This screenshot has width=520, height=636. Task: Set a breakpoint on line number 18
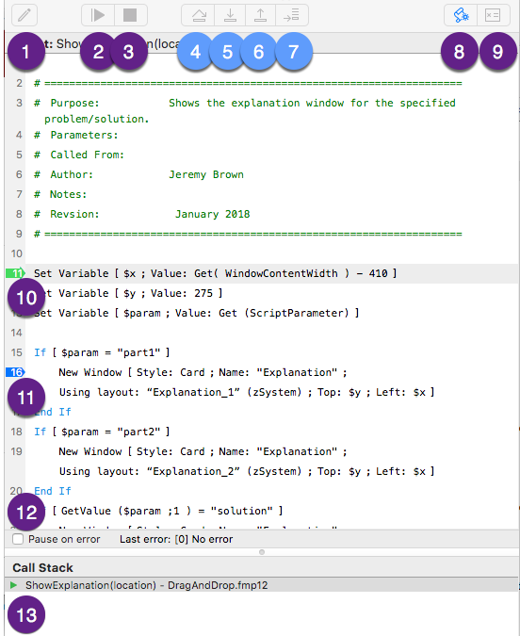(x=16, y=432)
